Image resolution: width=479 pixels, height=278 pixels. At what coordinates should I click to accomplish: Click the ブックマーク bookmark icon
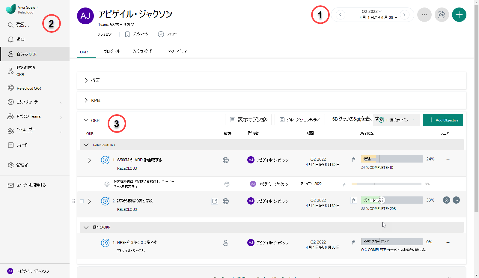click(127, 34)
